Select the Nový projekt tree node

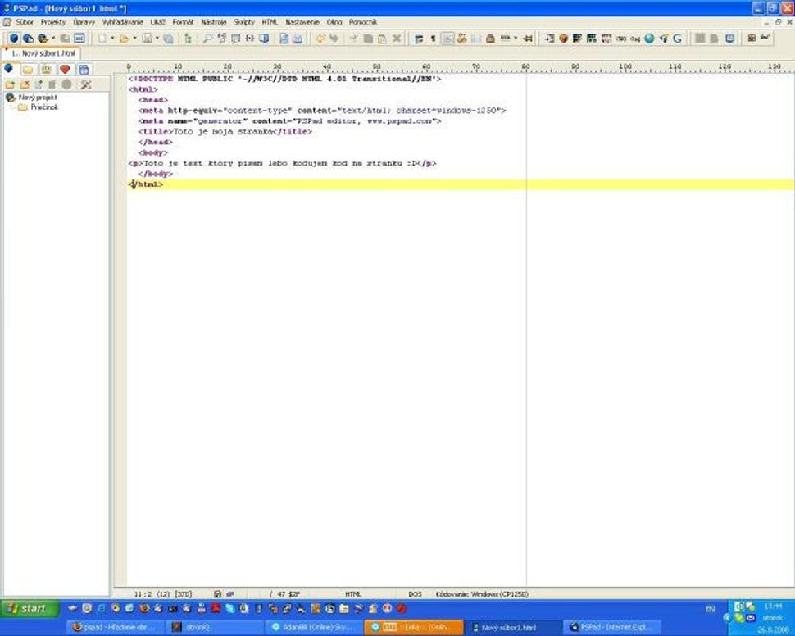point(38,98)
